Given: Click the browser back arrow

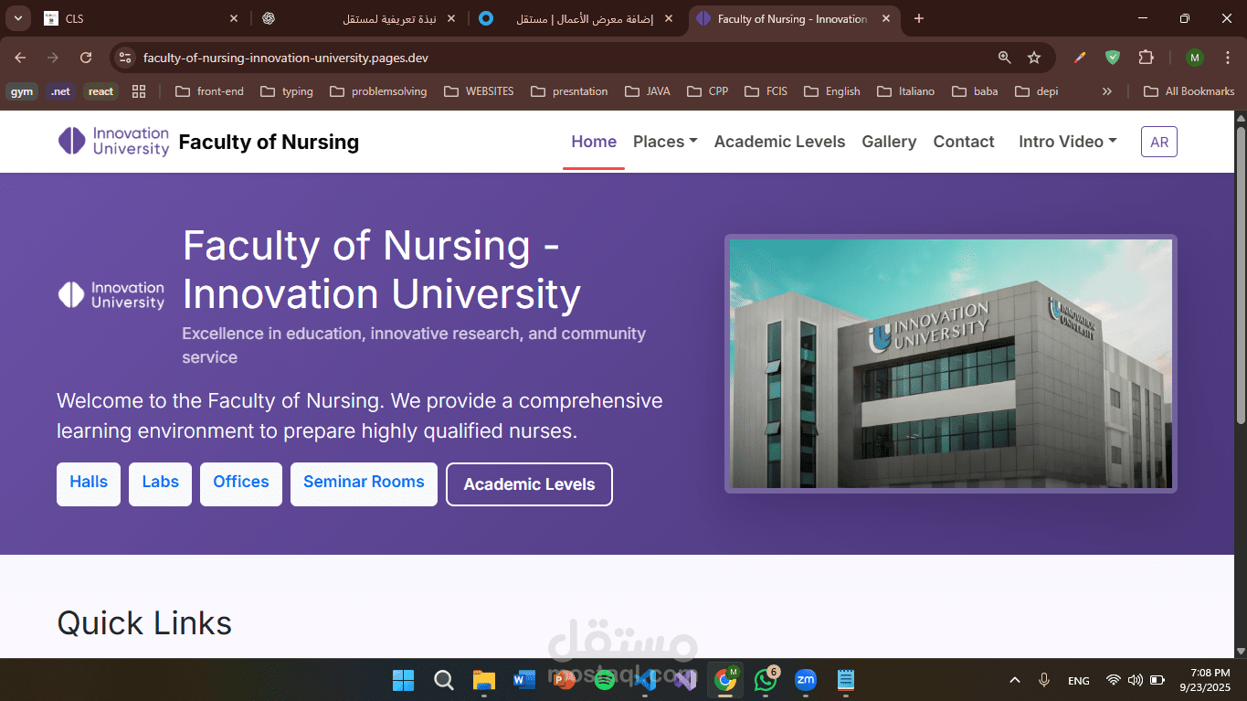Looking at the screenshot, I should pyautogui.click(x=20, y=58).
